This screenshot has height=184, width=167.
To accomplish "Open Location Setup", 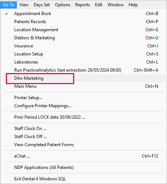I will click(x=84, y=54).
